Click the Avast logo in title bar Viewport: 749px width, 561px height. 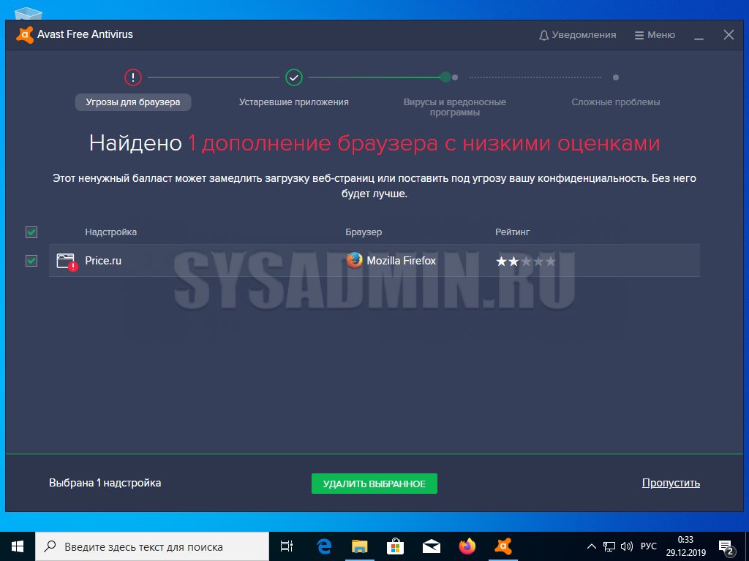(x=24, y=34)
